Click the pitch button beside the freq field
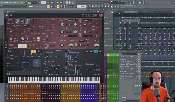 click(11, 45)
